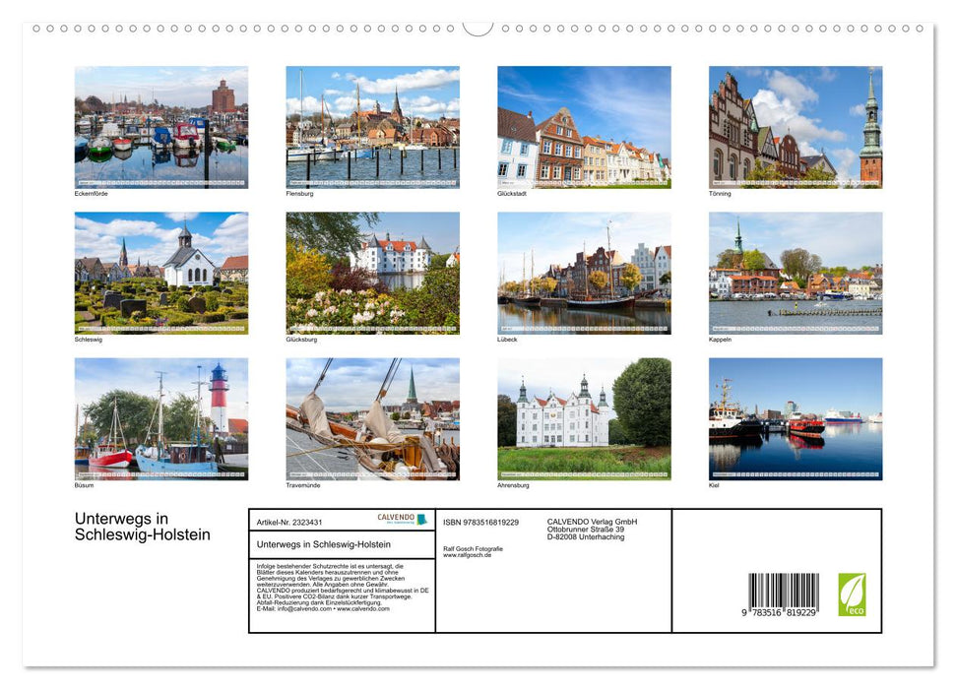Click the 'Kiel' caption
The width and height of the screenshot is (956, 689).
point(714,485)
